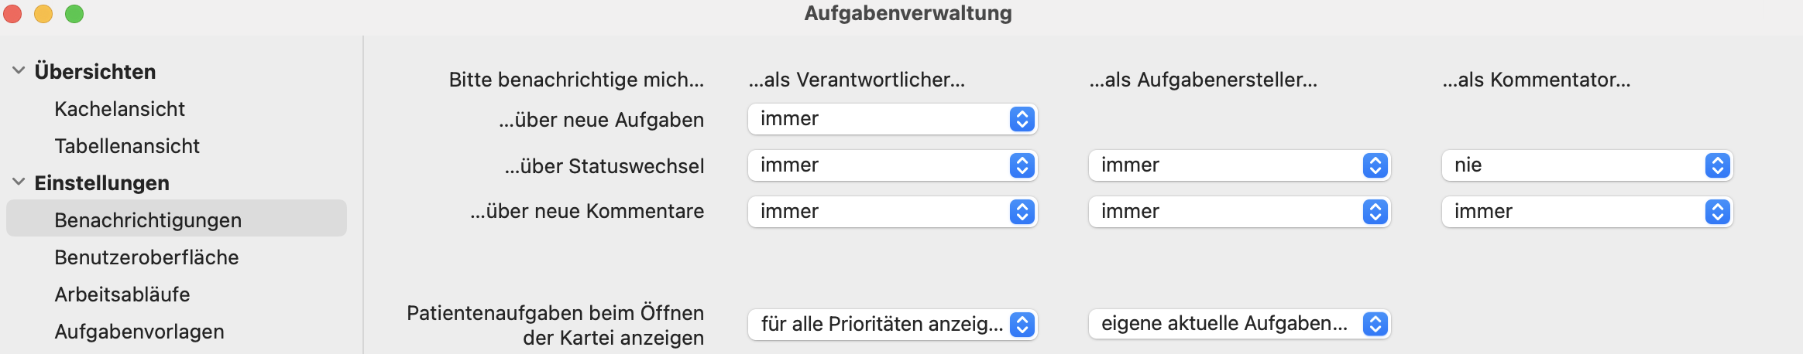Image resolution: width=1803 pixels, height=354 pixels.
Task: Click the stepper arrows of the nie dropdown
Action: (1718, 165)
